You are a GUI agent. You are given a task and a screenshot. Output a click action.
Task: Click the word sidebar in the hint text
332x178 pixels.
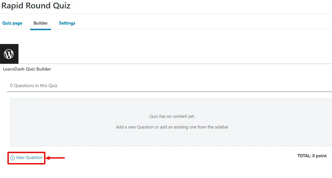(x=221, y=127)
